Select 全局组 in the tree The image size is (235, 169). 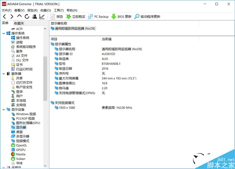point(19,105)
